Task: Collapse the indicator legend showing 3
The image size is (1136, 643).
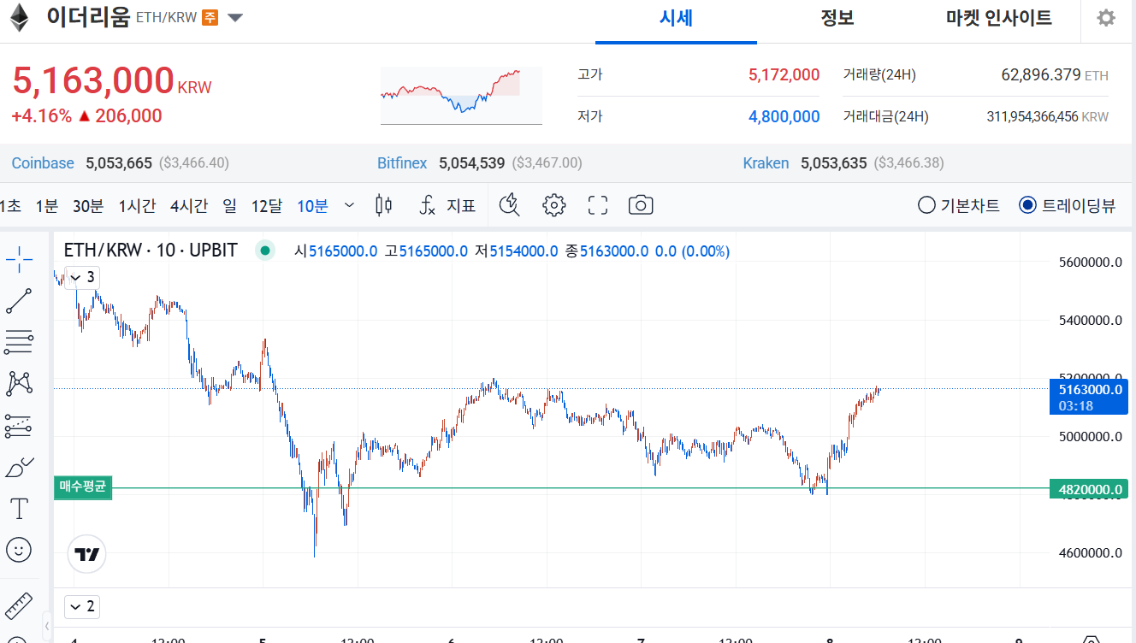Action: click(74, 277)
